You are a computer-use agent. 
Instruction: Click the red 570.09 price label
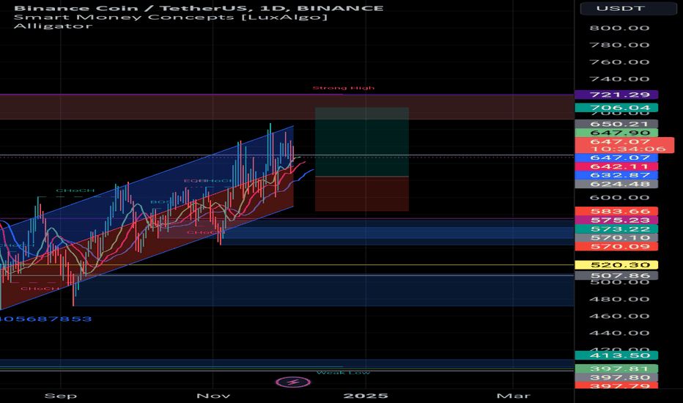click(616, 246)
